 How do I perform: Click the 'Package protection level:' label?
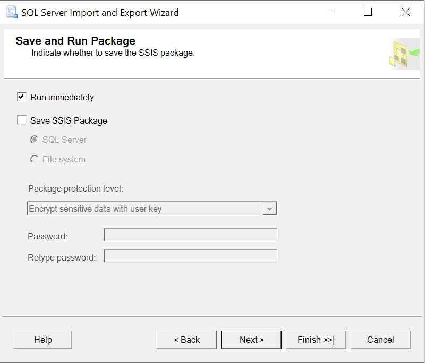click(75, 189)
